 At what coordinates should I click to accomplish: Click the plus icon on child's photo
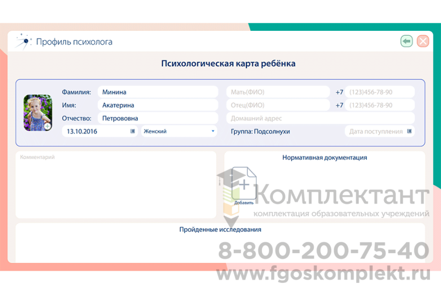(x=47, y=126)
